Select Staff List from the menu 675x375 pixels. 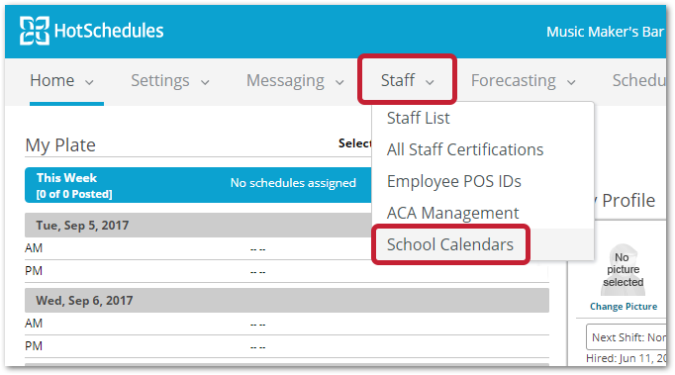click(x=418, y=118)
